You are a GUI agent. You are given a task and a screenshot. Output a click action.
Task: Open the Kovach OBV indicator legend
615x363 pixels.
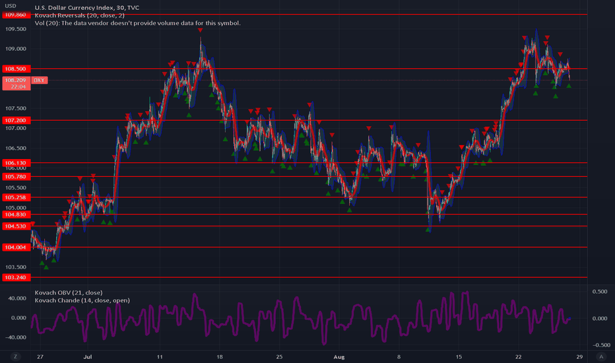[x=69, y=292]
